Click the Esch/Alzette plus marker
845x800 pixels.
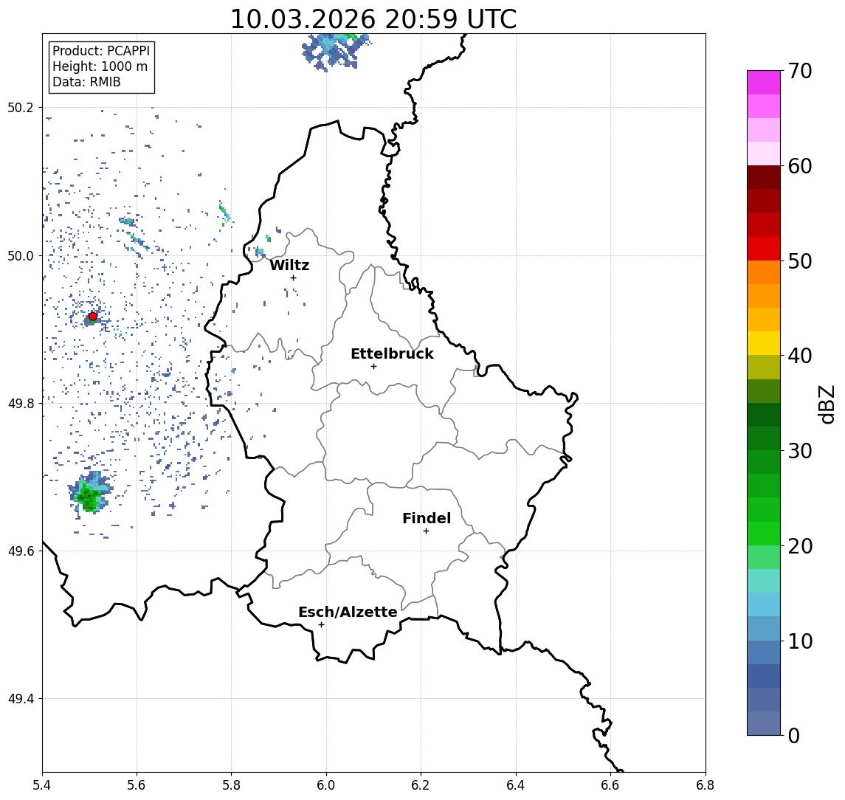tap(321, 624)
